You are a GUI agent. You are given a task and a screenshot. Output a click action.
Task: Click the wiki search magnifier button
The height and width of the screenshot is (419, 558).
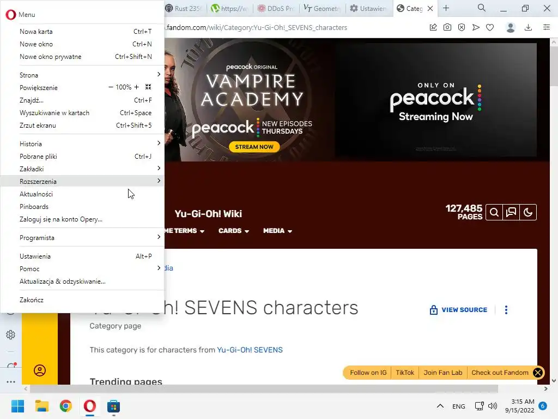[x=494, y=212]
